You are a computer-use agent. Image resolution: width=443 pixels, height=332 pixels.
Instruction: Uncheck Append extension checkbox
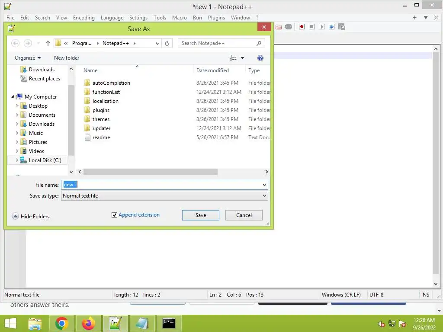[114, 215]
